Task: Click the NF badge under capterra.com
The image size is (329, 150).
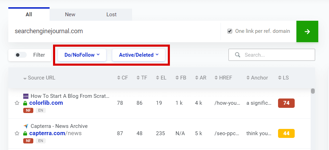Action: (x=28, y=141)
